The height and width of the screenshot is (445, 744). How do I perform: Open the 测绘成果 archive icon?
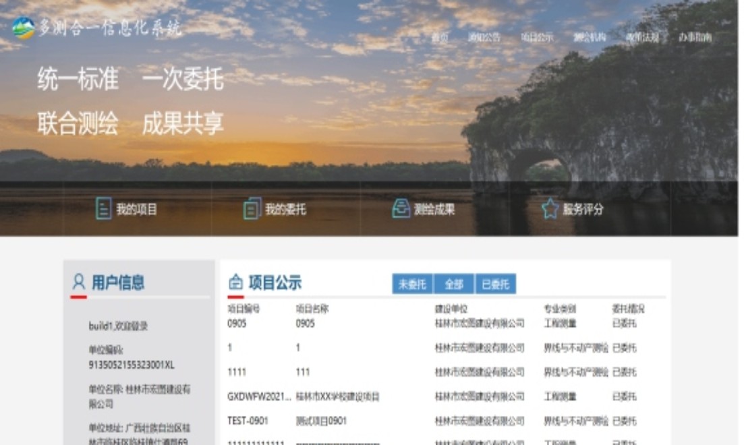pos(401,209)
